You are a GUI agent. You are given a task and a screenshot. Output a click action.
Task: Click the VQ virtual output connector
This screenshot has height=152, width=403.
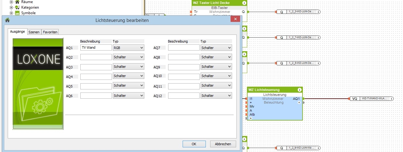pyautogui.click(x=354, y=99)
